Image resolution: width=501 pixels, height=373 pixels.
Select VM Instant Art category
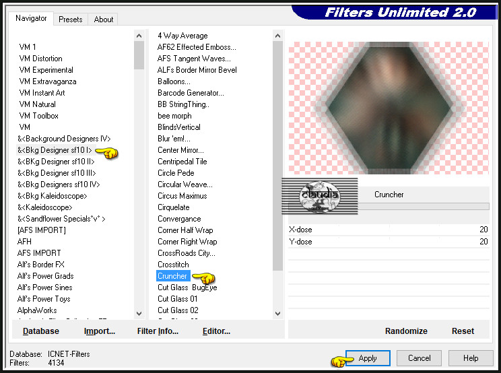click(42, 93)
